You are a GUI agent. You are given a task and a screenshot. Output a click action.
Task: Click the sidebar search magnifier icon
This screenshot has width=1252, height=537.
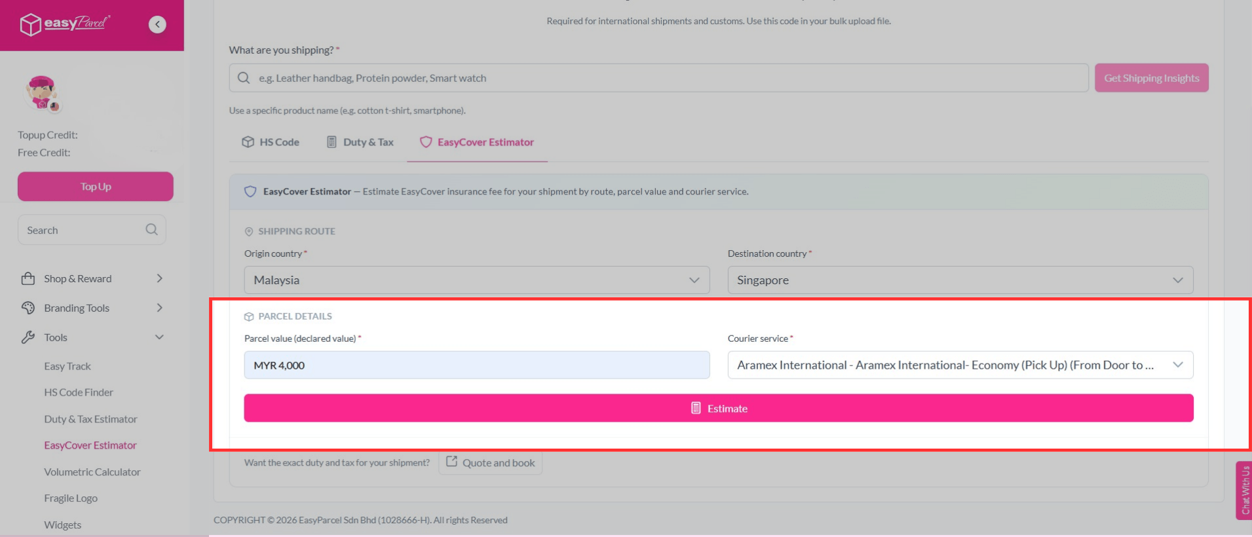[151, 230]
